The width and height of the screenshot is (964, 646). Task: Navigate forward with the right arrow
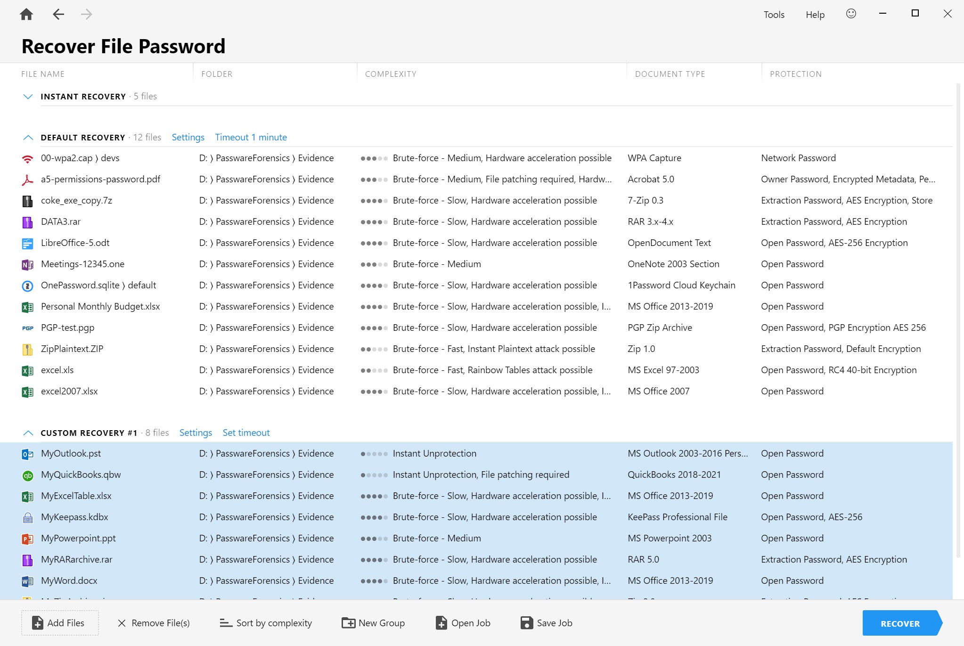tap(86, 14)
